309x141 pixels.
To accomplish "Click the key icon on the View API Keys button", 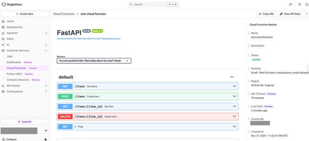I will [x=281, y=14].
